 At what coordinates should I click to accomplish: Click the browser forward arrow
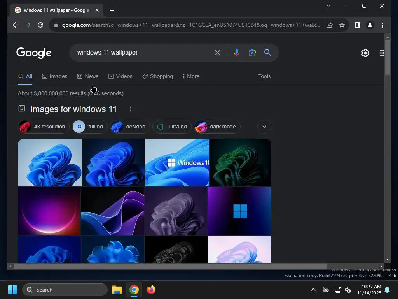click(28, 25)
